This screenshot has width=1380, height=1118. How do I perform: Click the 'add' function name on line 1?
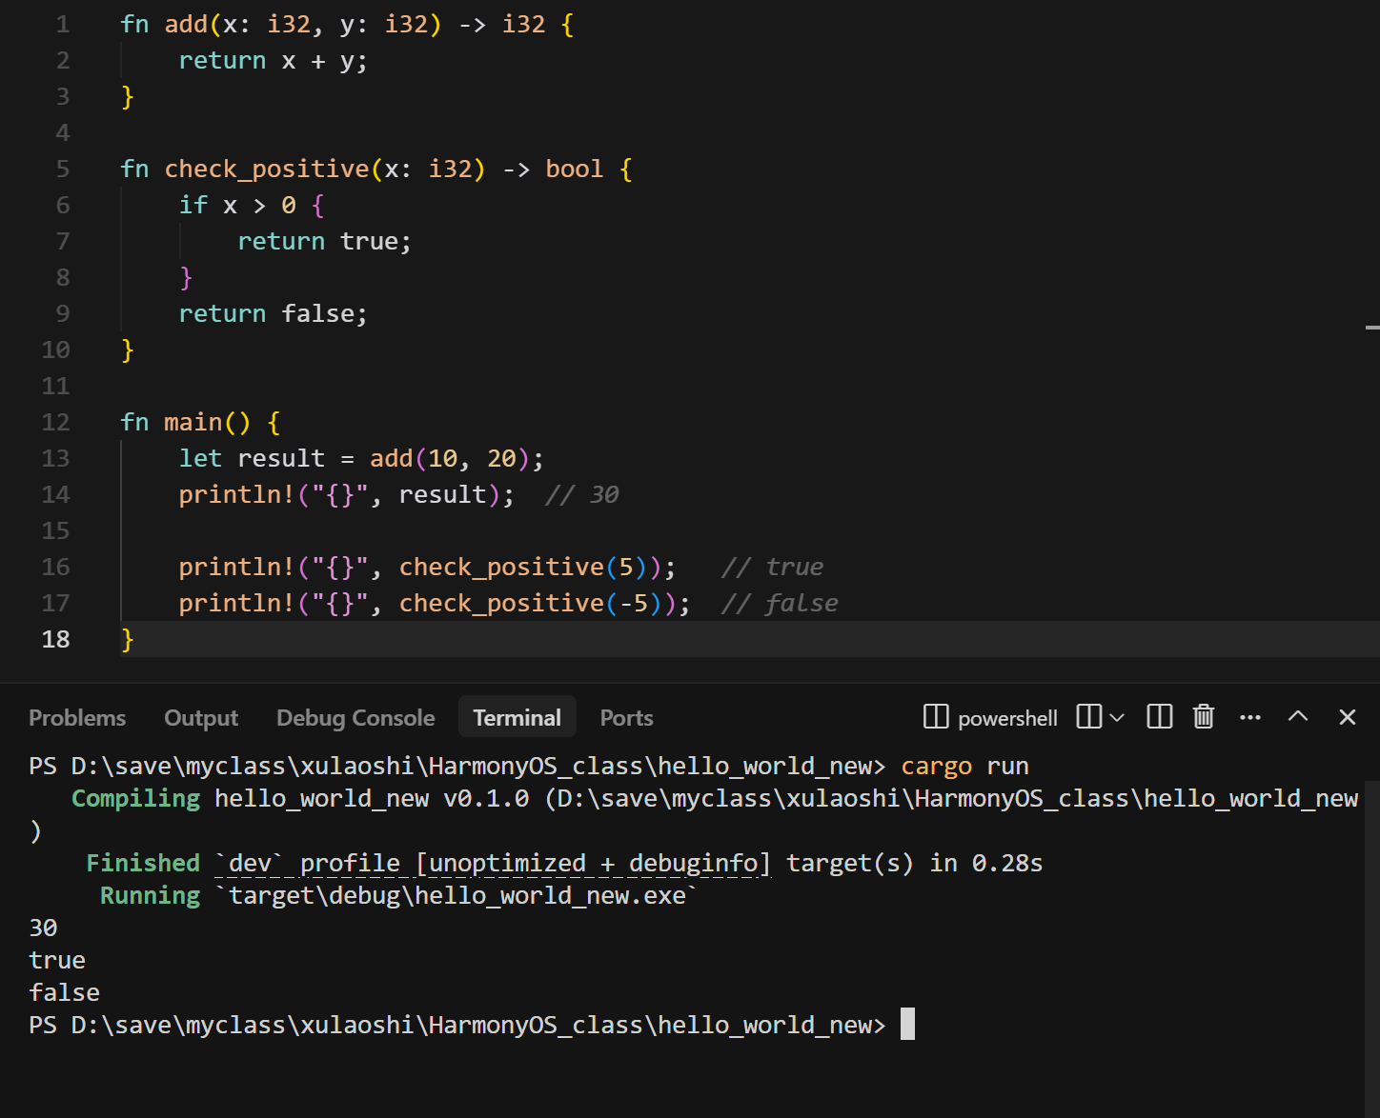click(x=186, y=24)
